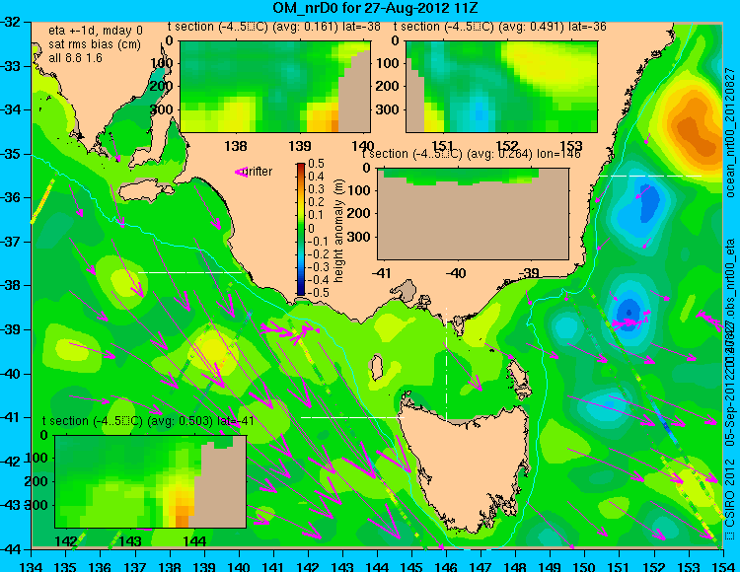Click the 154 label on bottom longitude axis
The height and width of the screenshot is (572, 740).
coord(723,566)
